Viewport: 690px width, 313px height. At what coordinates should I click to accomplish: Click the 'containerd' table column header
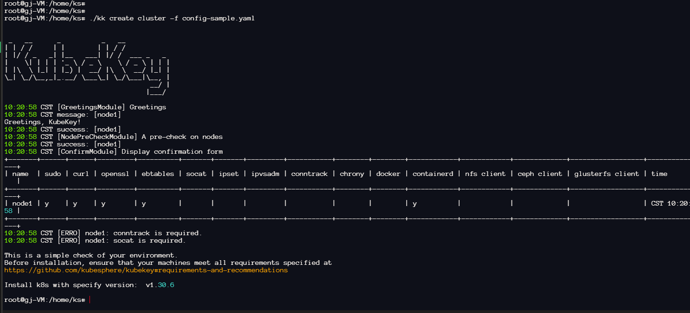433,174
